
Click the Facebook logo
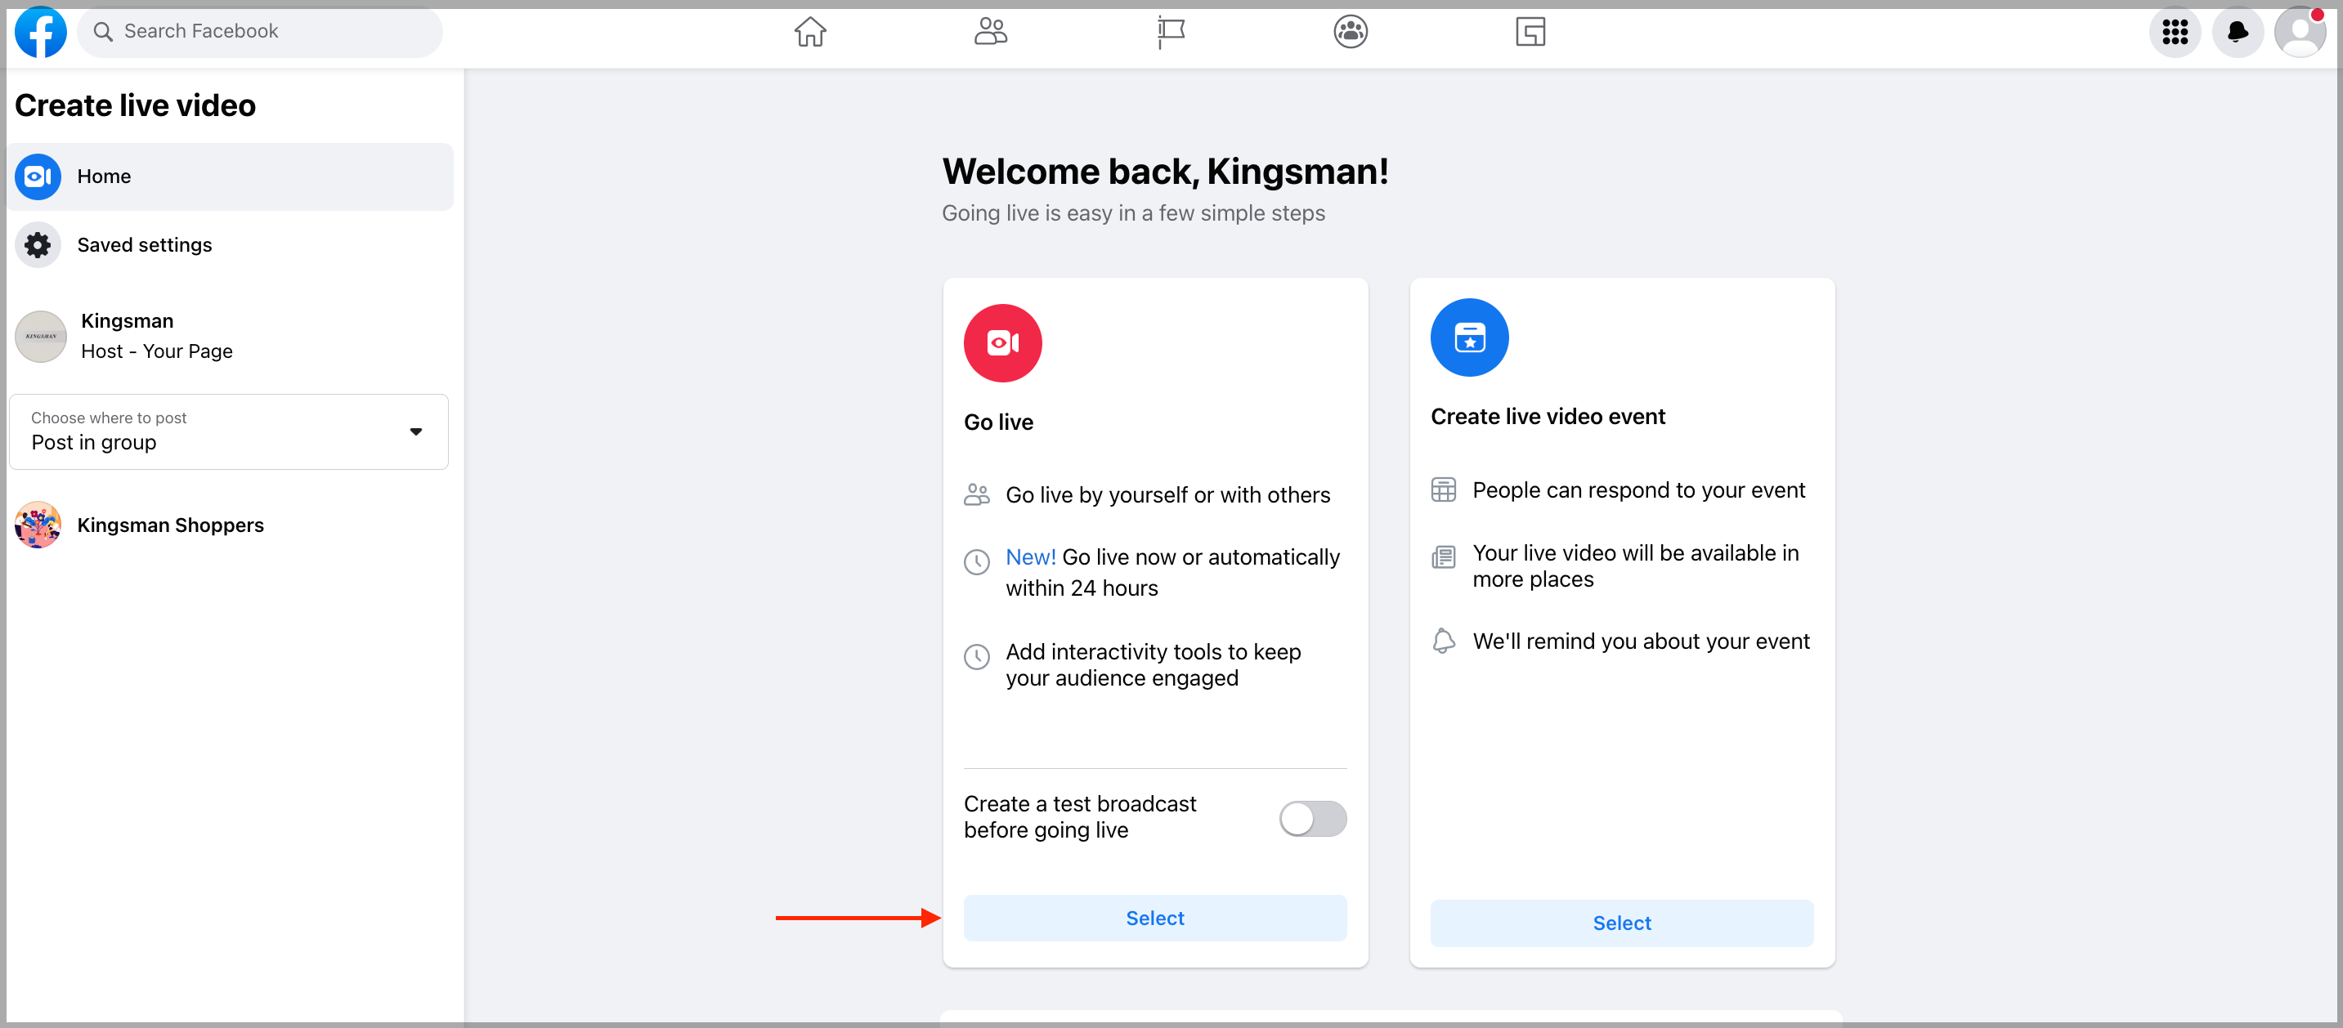41,32
